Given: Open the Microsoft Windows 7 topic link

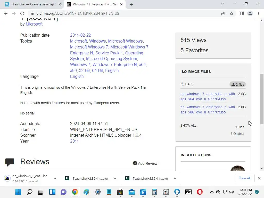Looking at the screenshot, I should pyautogui.click(x=89, y=47).
